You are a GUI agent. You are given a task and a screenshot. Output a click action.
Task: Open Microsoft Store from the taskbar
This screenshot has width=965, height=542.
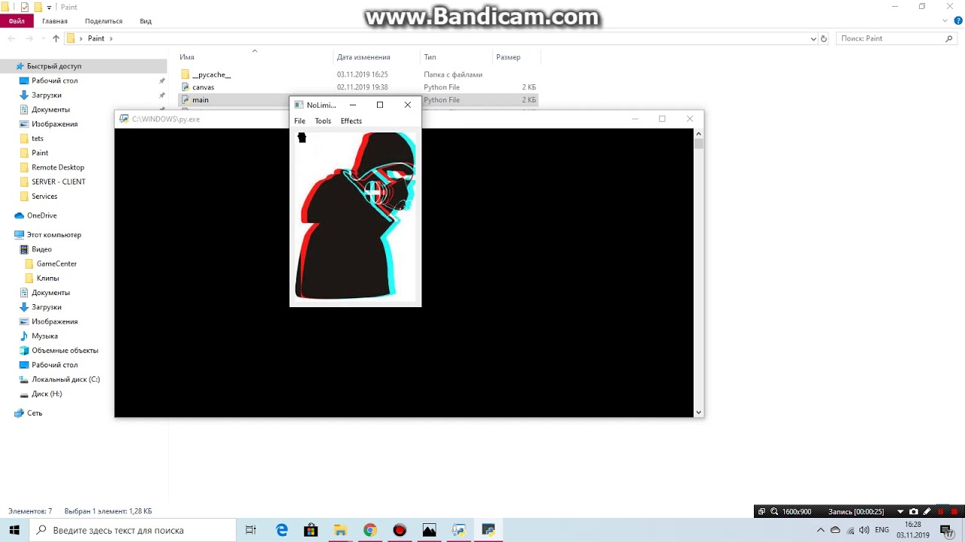tap(311, 530)
